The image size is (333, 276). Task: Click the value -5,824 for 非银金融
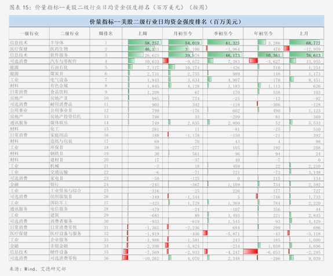pos(192,246)
